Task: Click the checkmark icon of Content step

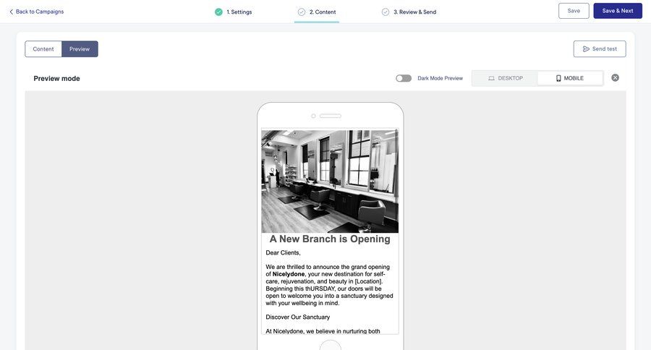Action: [302, 12]
